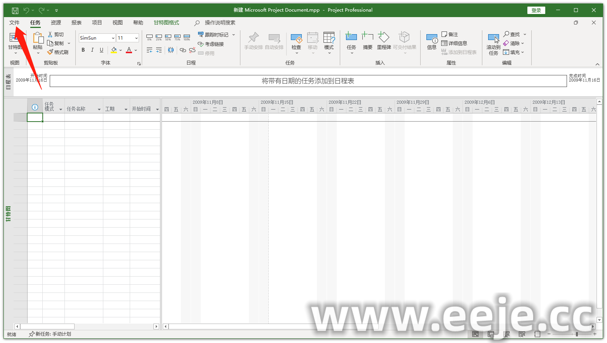Open the Task Name (任务名称) column filter
This screenshot has width=607, height=343.
[99, 110]
